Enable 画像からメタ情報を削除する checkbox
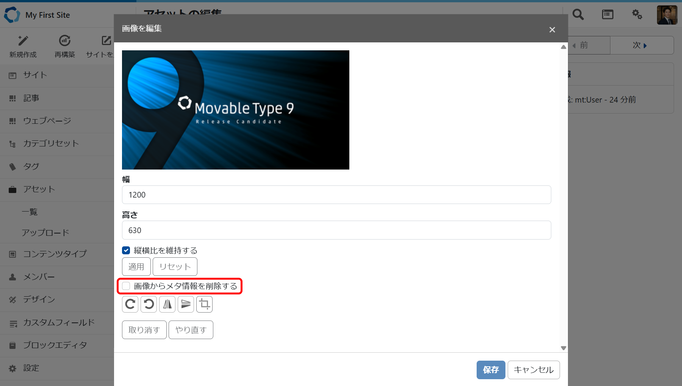Screen dimensions: 682x386 coord(126,286)
